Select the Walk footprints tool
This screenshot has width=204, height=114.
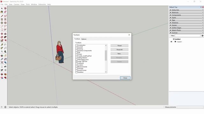(x=2, y=70)
